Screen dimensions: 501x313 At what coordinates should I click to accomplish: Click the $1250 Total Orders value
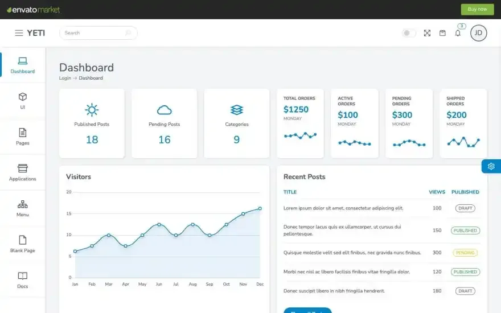pos(296,109)
